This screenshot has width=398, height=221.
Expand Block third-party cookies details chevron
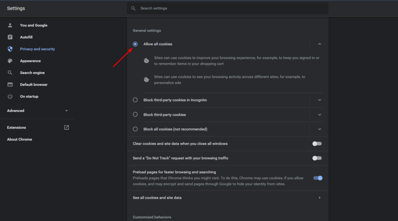(x=320, y=114)
